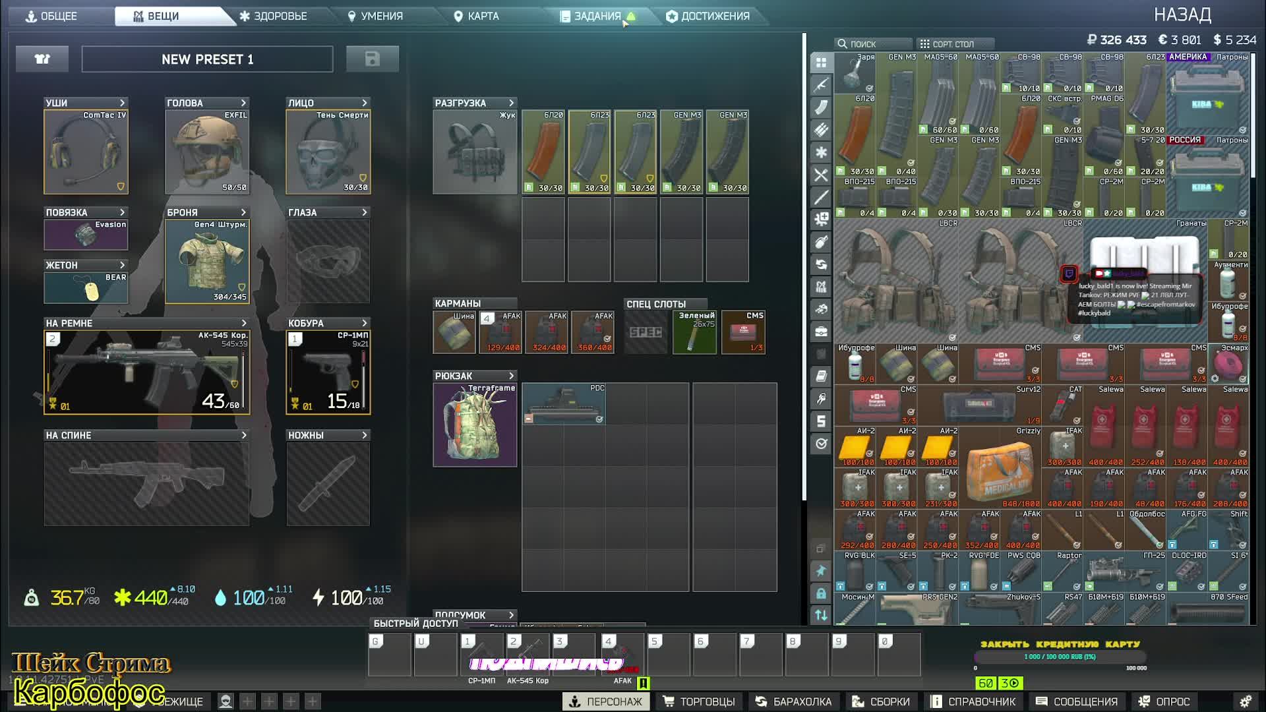This screenshot has height=712, width=1266.
Task: Switch to the ЗДОРОВЬЕ tab
Action: tap(273, 16)
